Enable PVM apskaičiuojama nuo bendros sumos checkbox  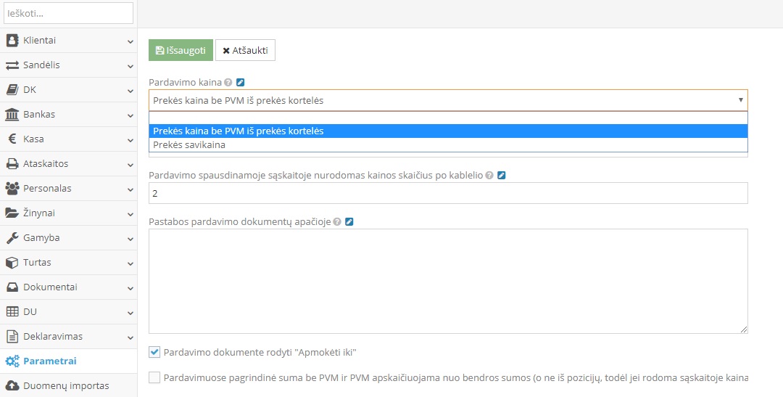(154, 377)
